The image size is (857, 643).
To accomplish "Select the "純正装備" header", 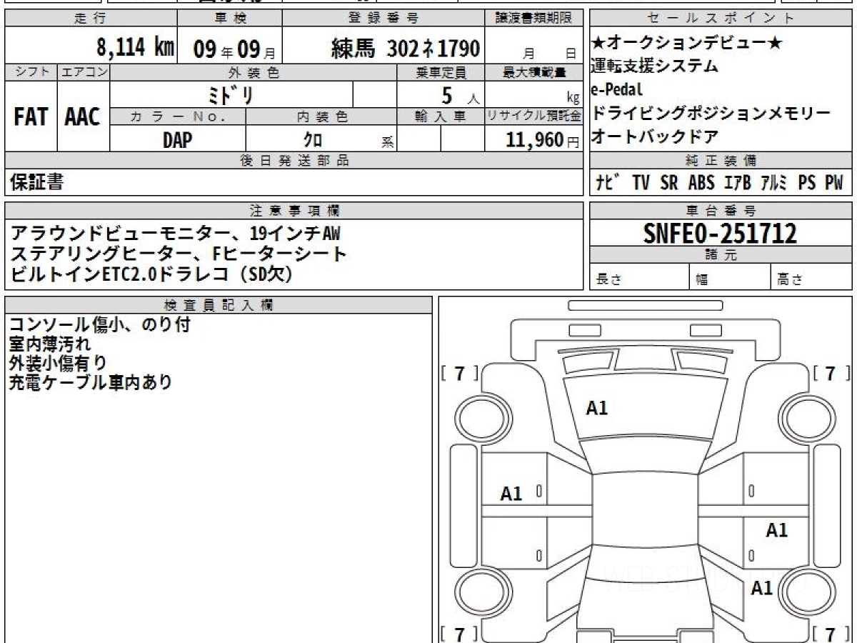I will 721,161.
